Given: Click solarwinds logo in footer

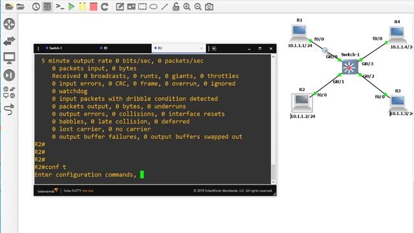Looking at the screenshot, I should pos(47,190).
